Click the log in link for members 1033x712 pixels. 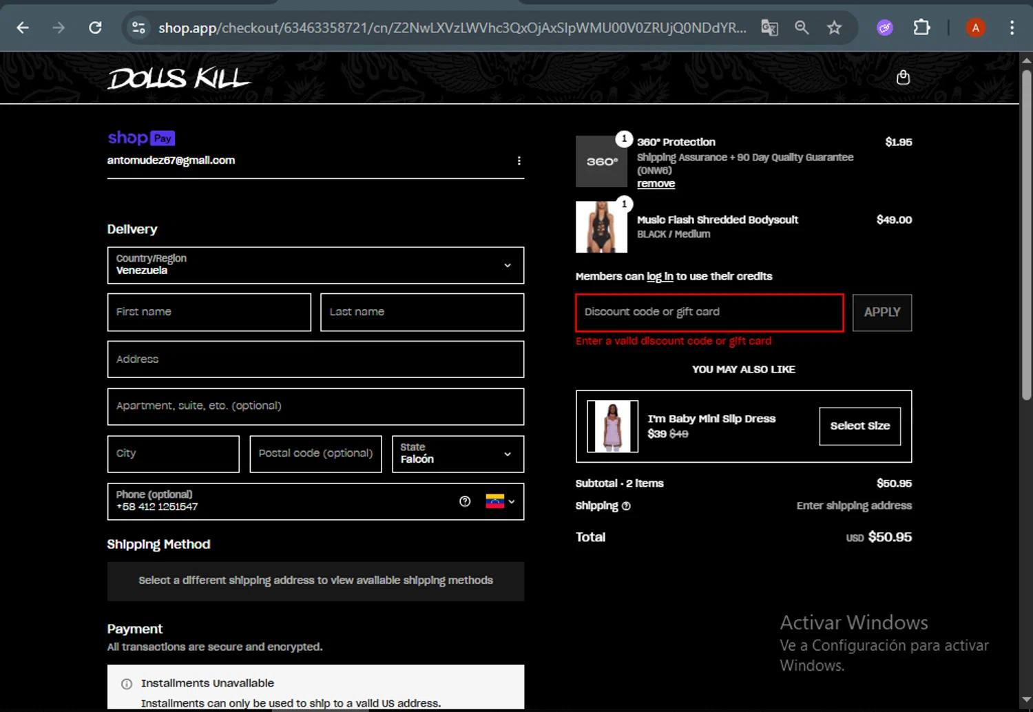pos(660,276)
